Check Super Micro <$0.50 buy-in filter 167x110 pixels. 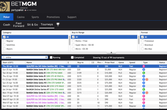(x=73, y=45)
